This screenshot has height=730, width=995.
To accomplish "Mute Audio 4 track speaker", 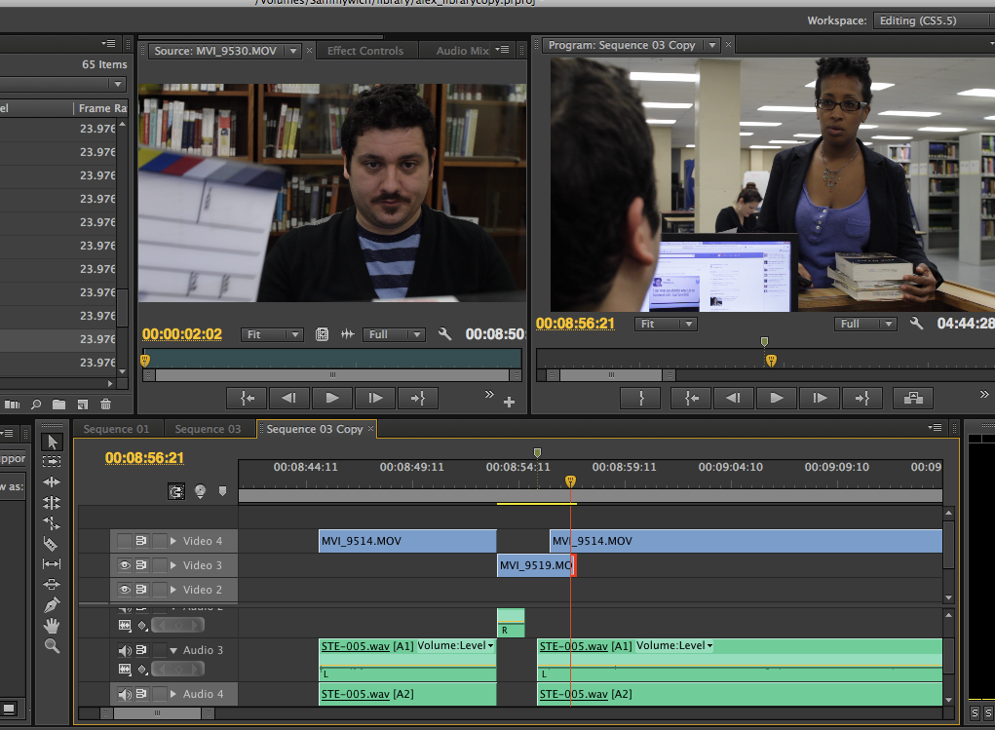I will coord(125,694).
